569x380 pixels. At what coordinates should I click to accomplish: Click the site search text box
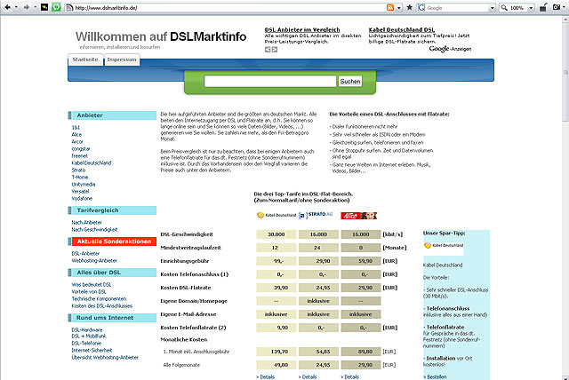click(270, 81)
